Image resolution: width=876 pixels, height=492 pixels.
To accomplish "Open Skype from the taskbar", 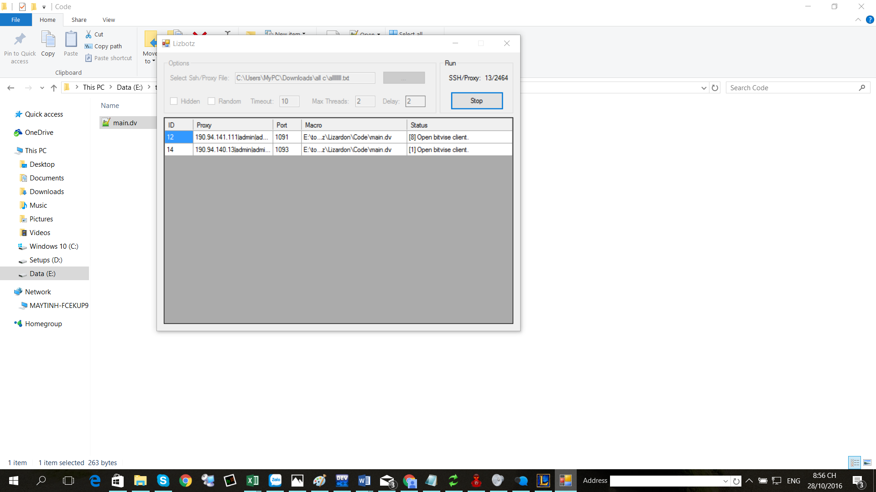I will (x=163, y=480).
